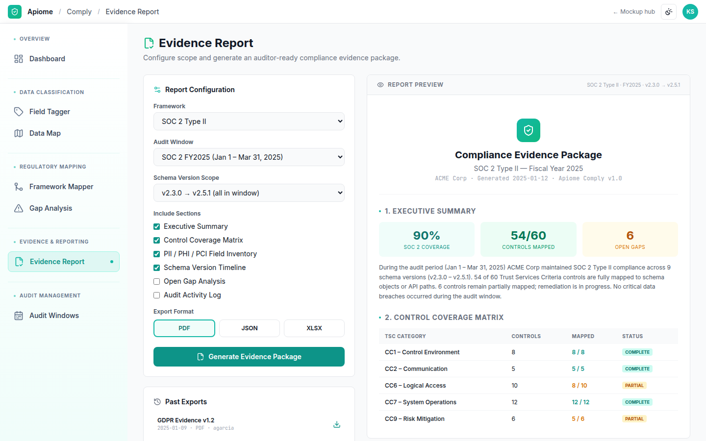Enable Open Gap Analysis section
The height and width of the screenshot is (441, 706).
point(157,281)
